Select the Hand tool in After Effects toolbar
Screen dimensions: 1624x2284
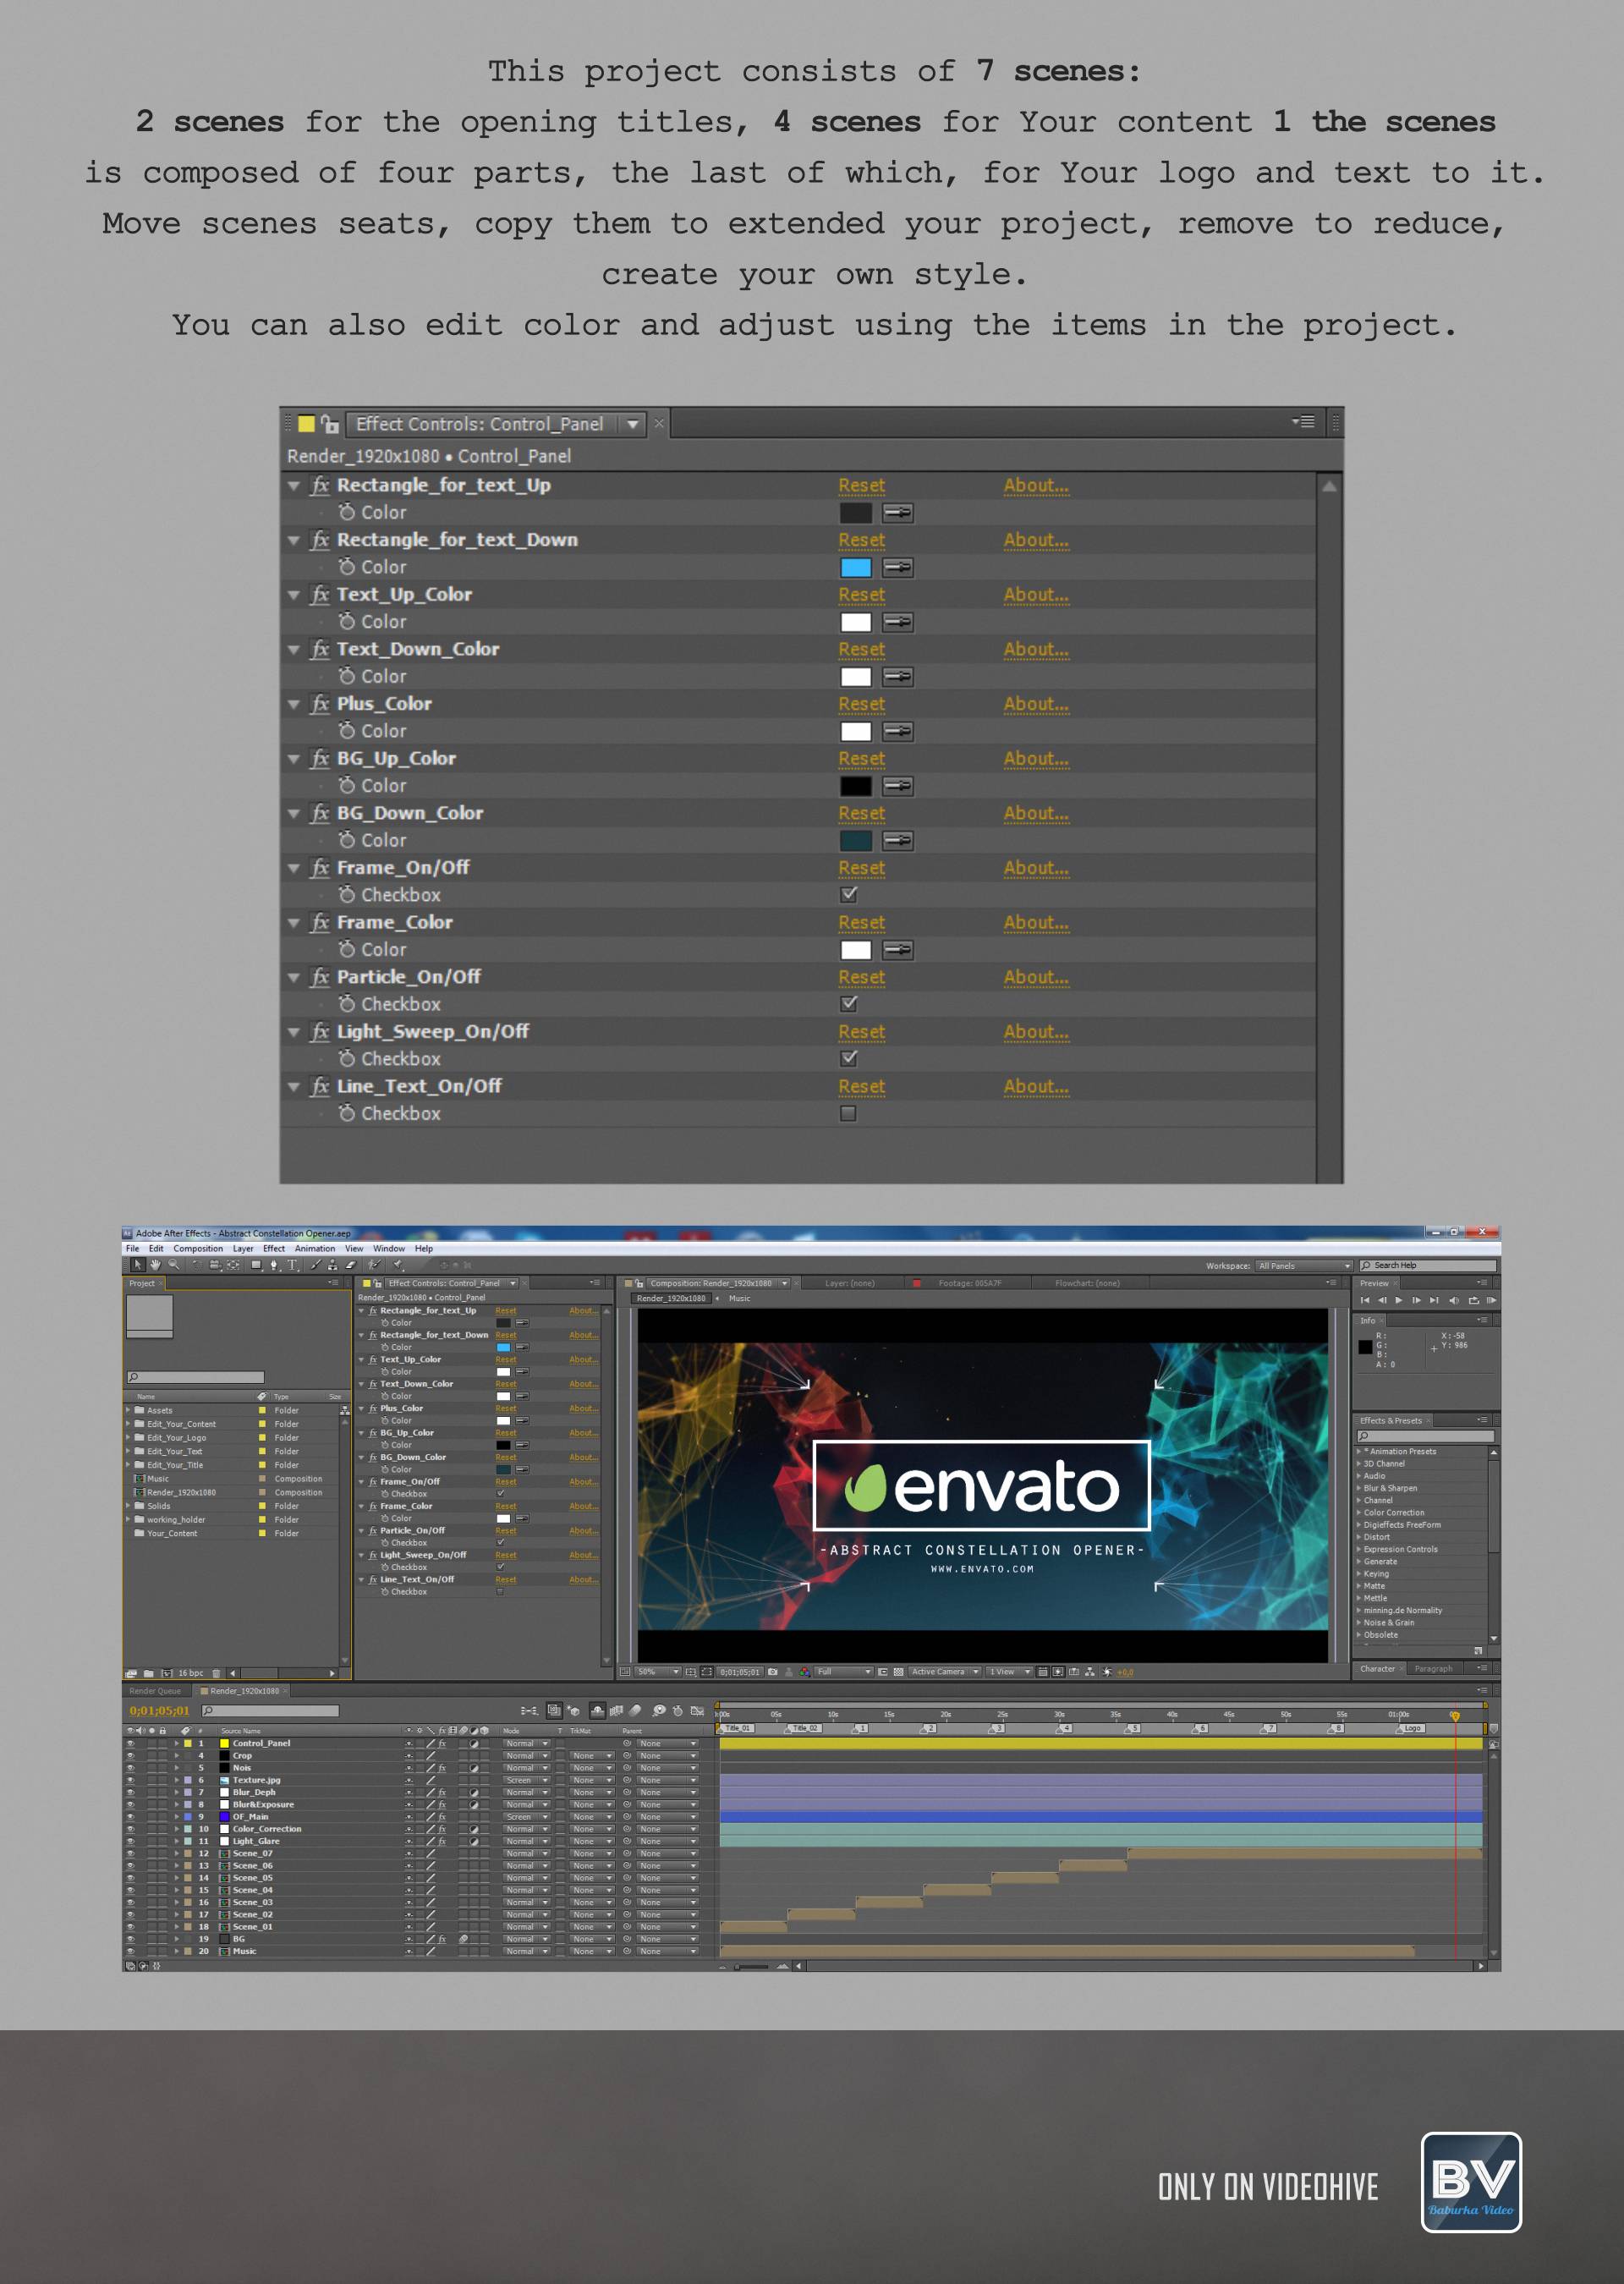(156, 1265)
